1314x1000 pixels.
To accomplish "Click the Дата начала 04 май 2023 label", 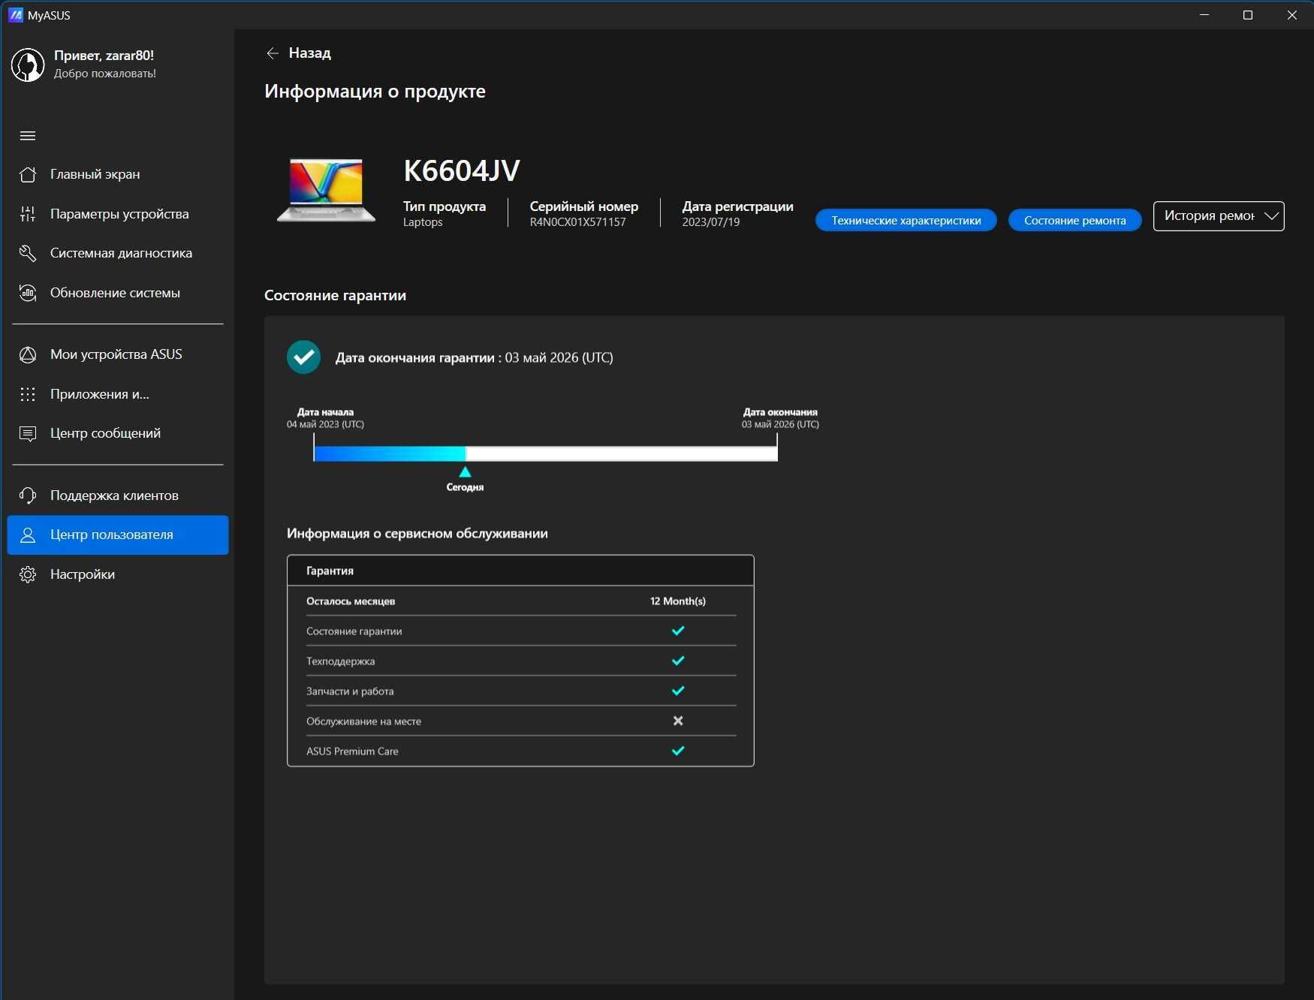I will click(x=325, y=418).
